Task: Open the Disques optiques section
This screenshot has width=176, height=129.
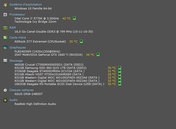Action: coord(21,90)
